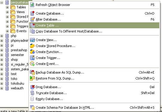
Task: Click the Create Schema HTML icon
Action: pos(32,108)
